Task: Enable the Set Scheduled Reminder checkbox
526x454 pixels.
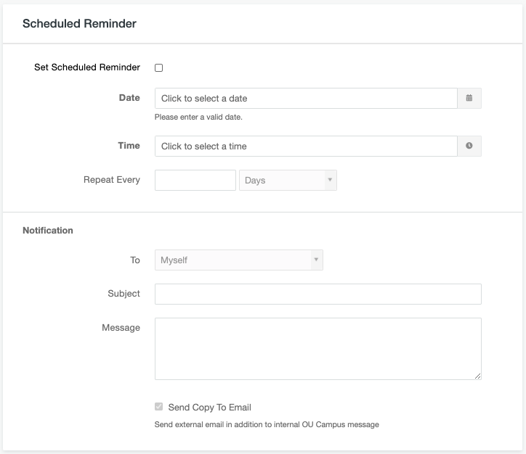Action: click(158, 67)
